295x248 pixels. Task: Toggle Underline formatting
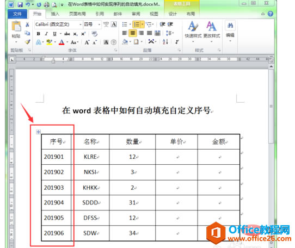click(x=54, y=34)
